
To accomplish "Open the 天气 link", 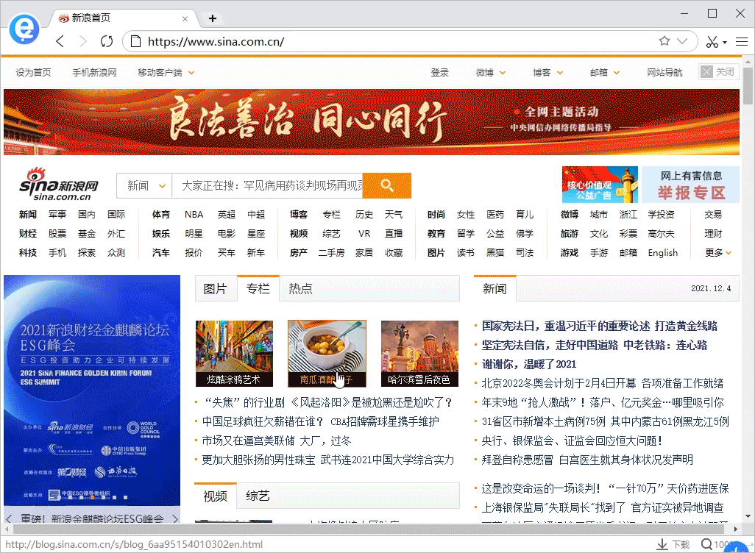I will tap(394, 215).
